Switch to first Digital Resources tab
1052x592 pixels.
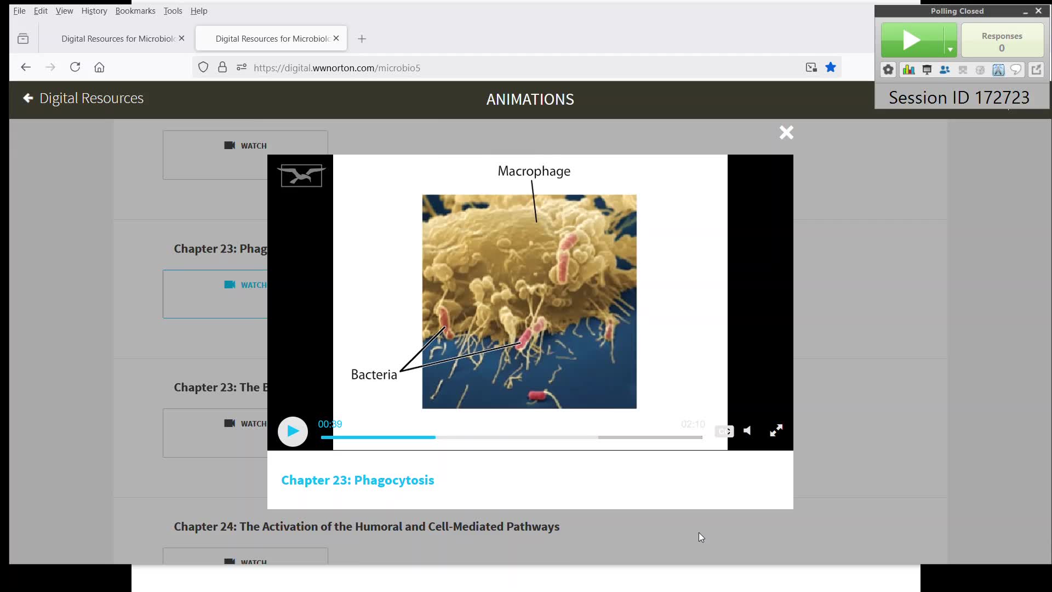point(118,38)
